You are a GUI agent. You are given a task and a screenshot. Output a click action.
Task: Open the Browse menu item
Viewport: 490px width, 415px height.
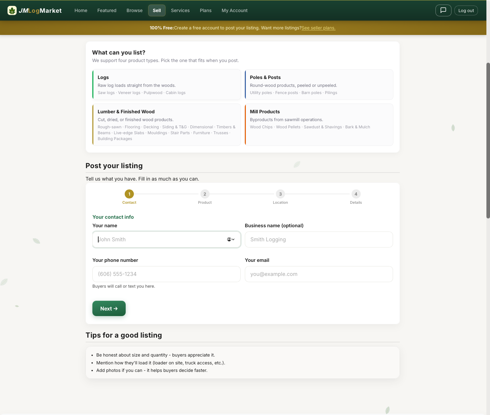[x=134, y=10]
